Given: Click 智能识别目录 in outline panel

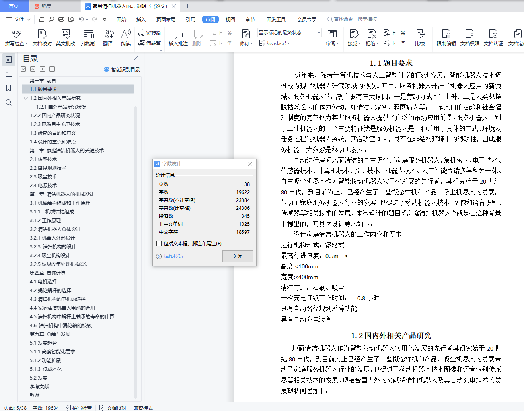Looking at the screenshot, I should tap(122, 69).
